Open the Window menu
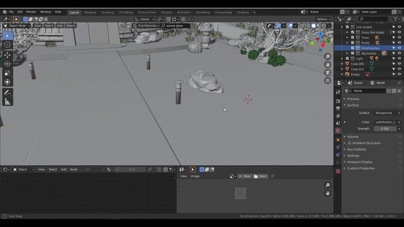The width and height of the screenshot is (404, 227). [x=45, y=12]
